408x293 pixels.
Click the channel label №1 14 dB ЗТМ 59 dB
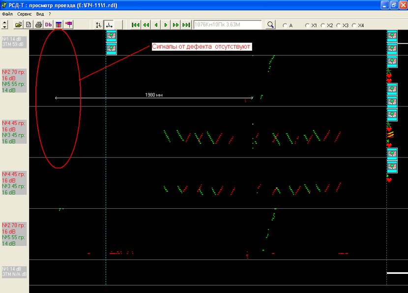coord(14,42)
